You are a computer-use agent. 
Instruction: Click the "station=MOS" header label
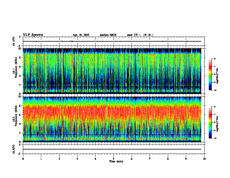tap(108, 35)
